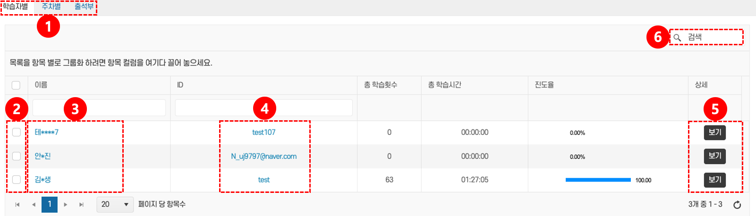Screen dimensions: 756x216
Task: Click 보기 button for test107 row
Action: pyautogui.click(x=714, y=133)
